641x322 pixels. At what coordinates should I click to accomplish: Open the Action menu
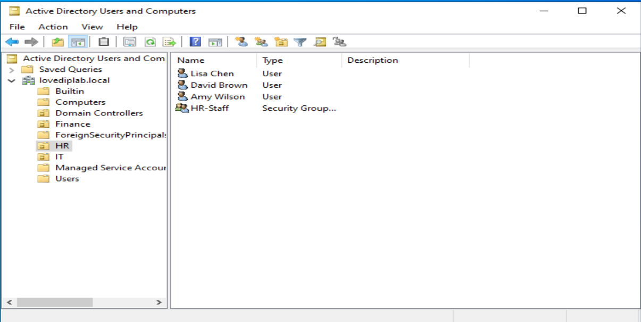[x=53, y=27]
